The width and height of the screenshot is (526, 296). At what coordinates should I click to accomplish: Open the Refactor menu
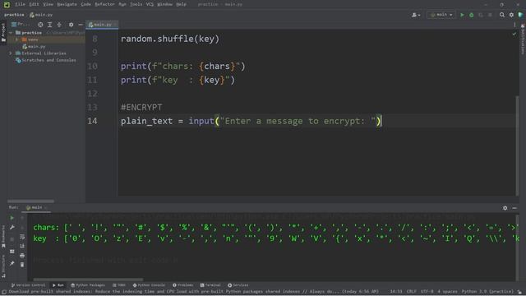pos(104,4)
